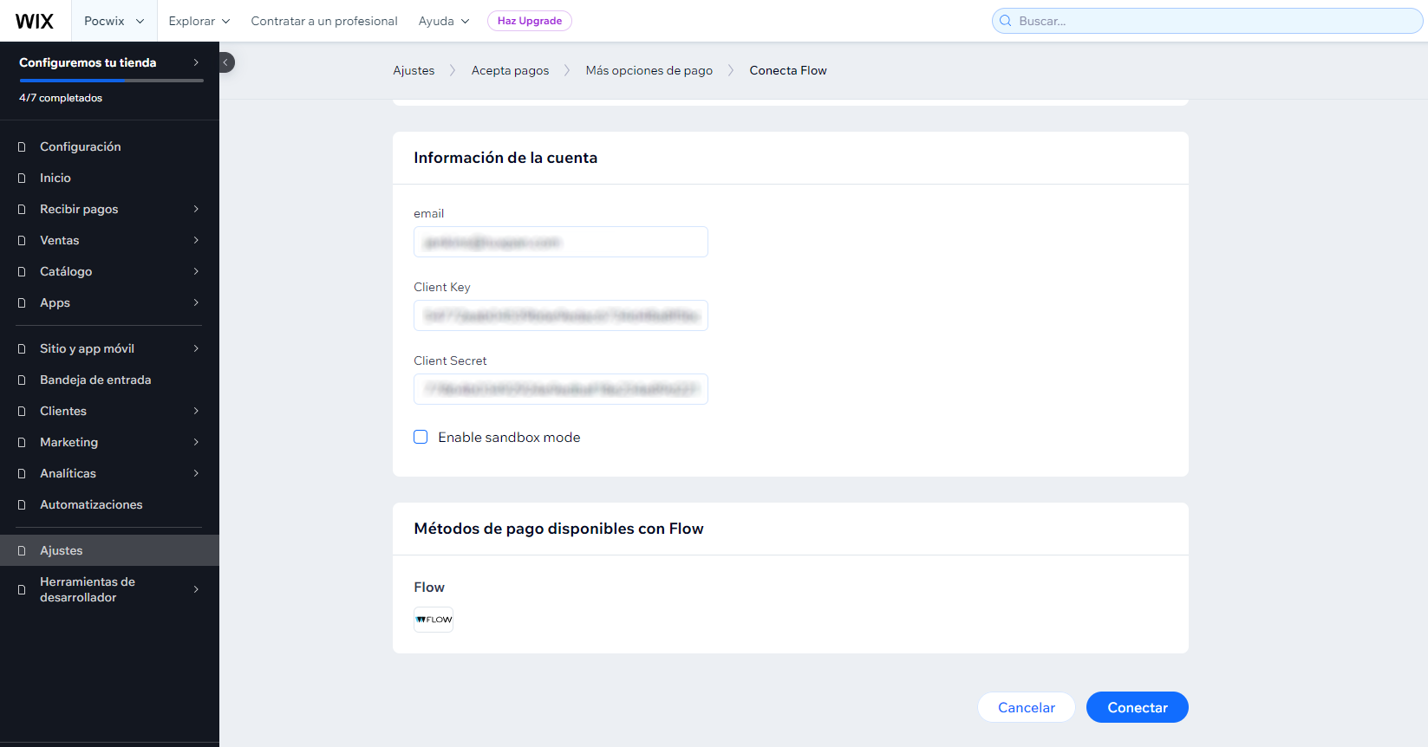Collapse the sidebar with the arrow button
The image size is (1428, 747).
click(226, 62)
